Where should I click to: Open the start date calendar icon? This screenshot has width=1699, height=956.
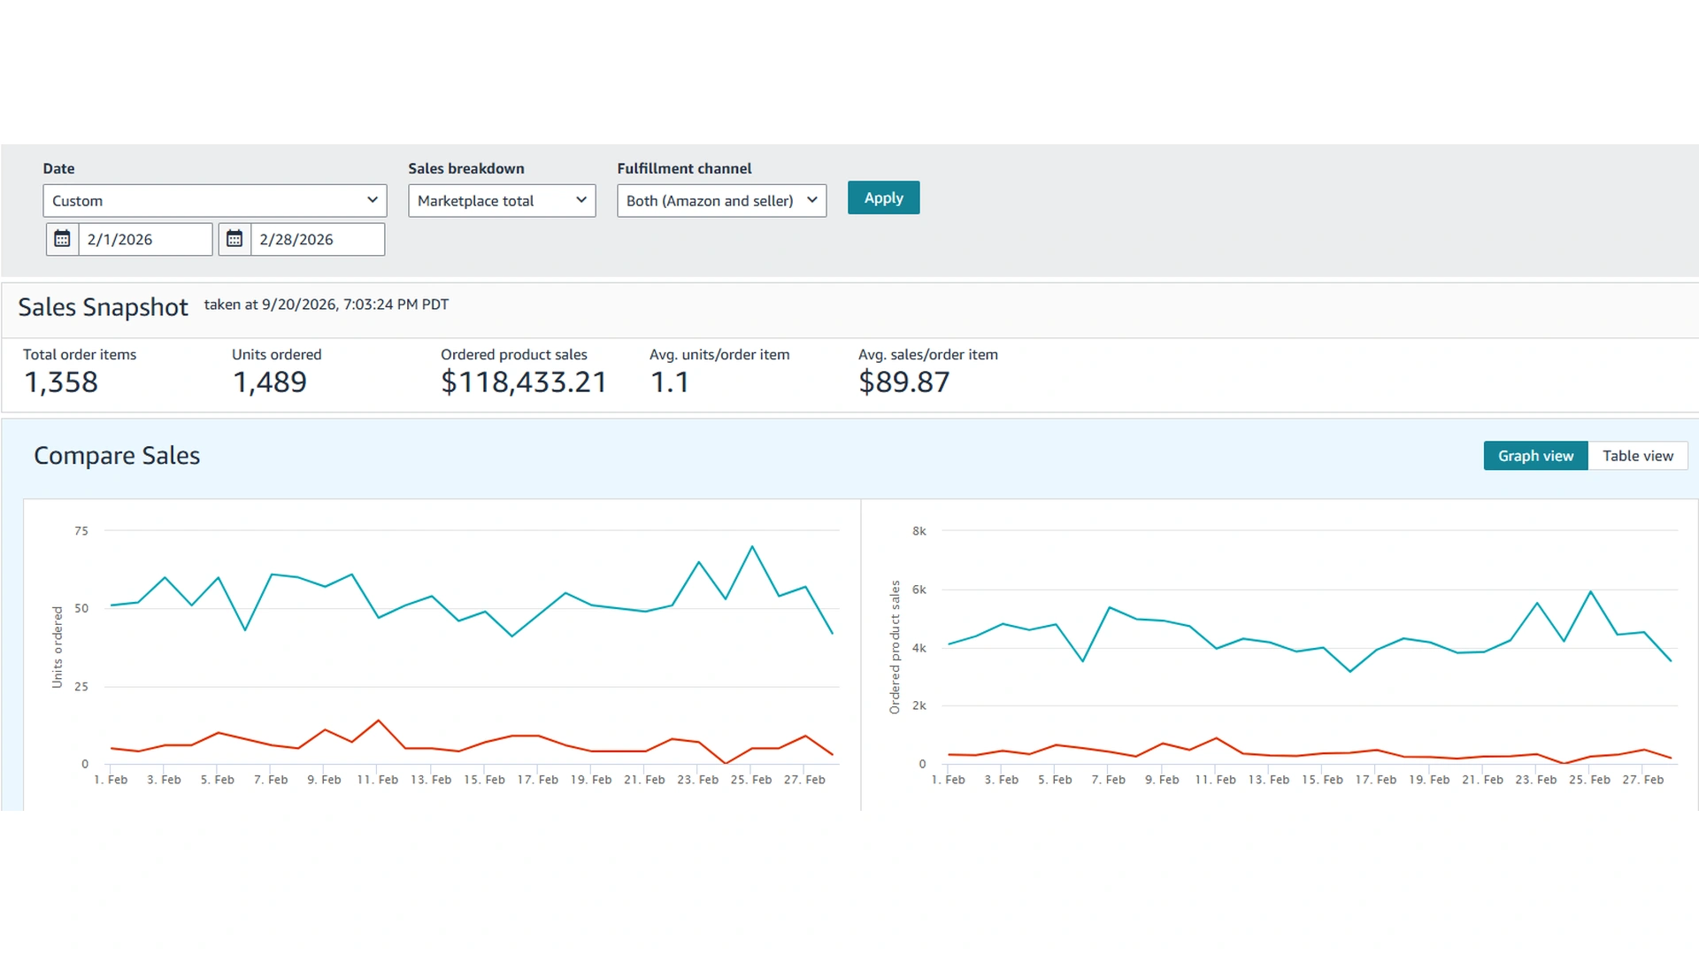(x=62, y=239)
